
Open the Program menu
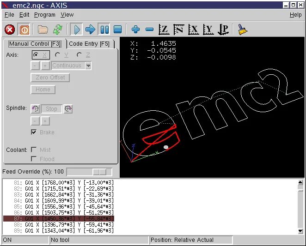tap(45, 15)
